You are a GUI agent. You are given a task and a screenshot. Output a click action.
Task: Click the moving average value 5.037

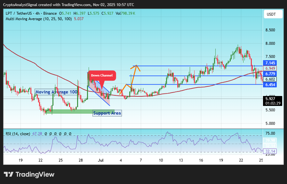pyautogui.click(x=79, y=19)
